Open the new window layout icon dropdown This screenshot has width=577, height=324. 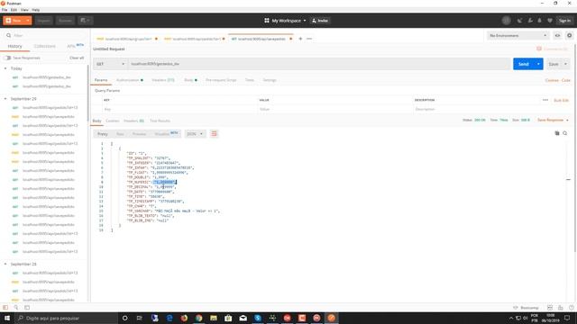coord(85,21)
